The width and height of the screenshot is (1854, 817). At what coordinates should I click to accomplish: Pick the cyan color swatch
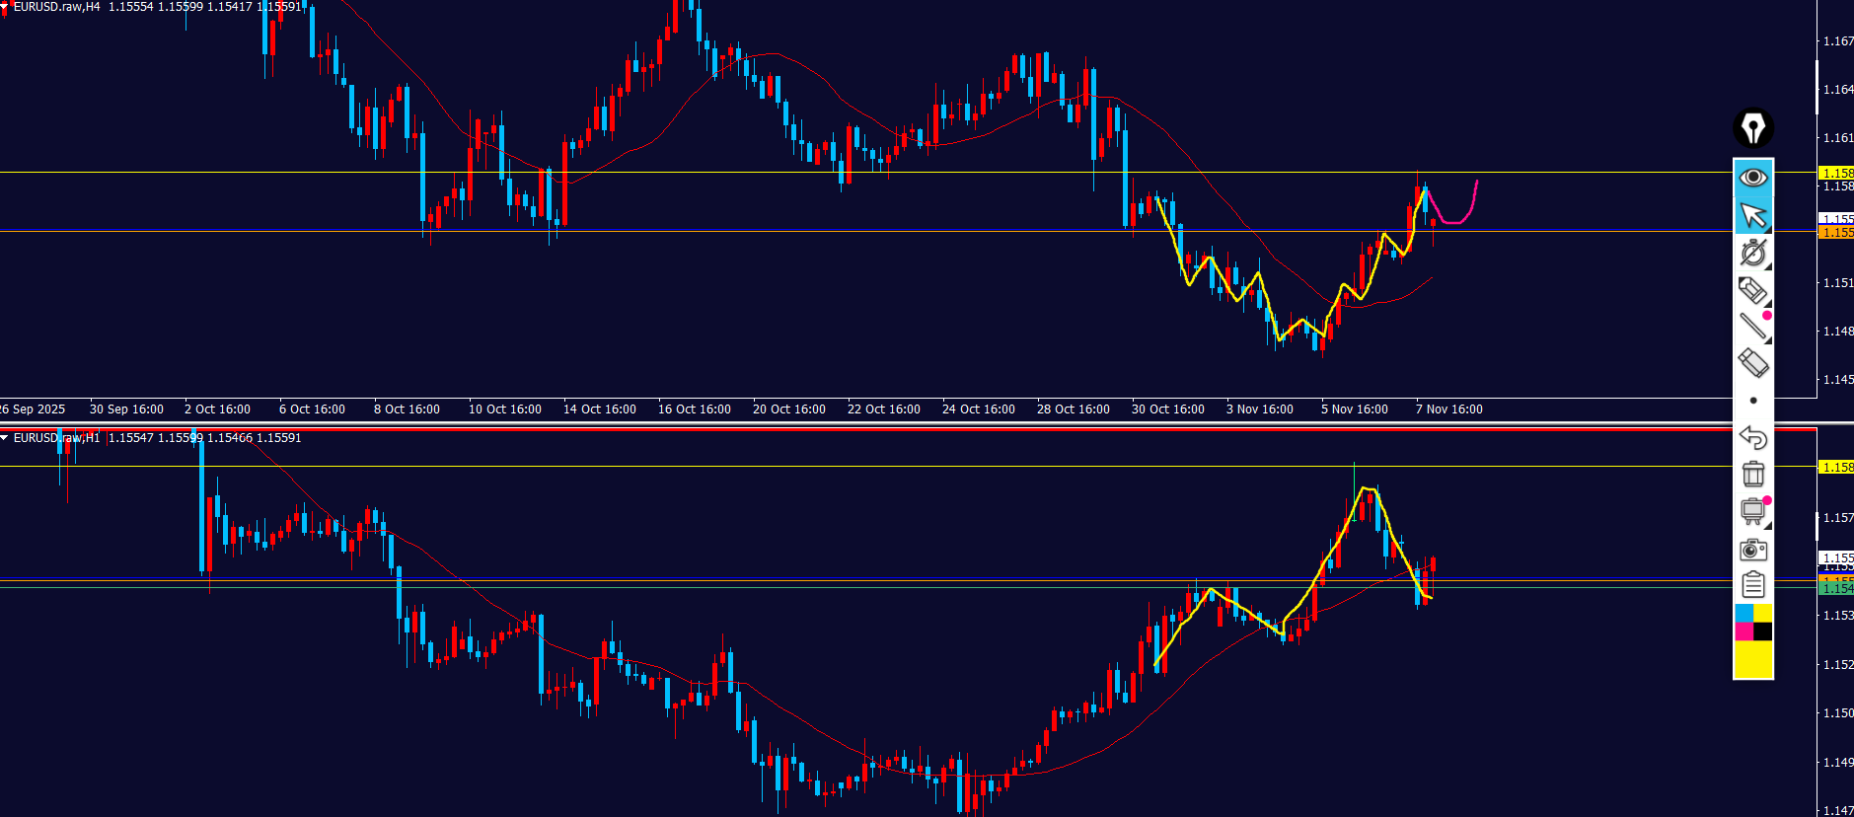[x=1743, y=614]
